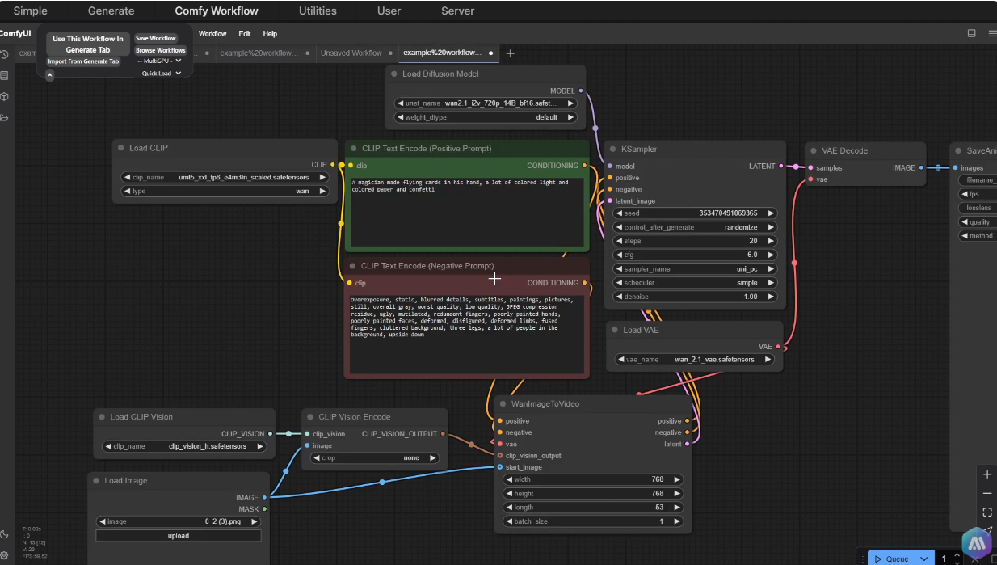Open the queue history sidebar icon
Viewport: 997px width, 565px height.
coord(5,54)
